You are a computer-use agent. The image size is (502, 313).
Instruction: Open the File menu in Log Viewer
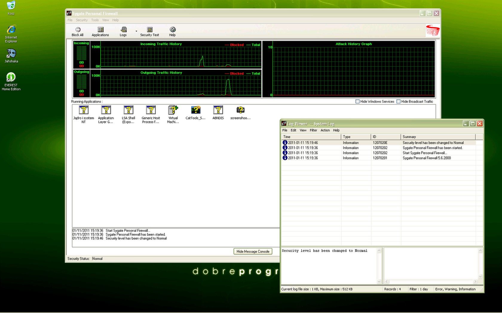point(285,130)
